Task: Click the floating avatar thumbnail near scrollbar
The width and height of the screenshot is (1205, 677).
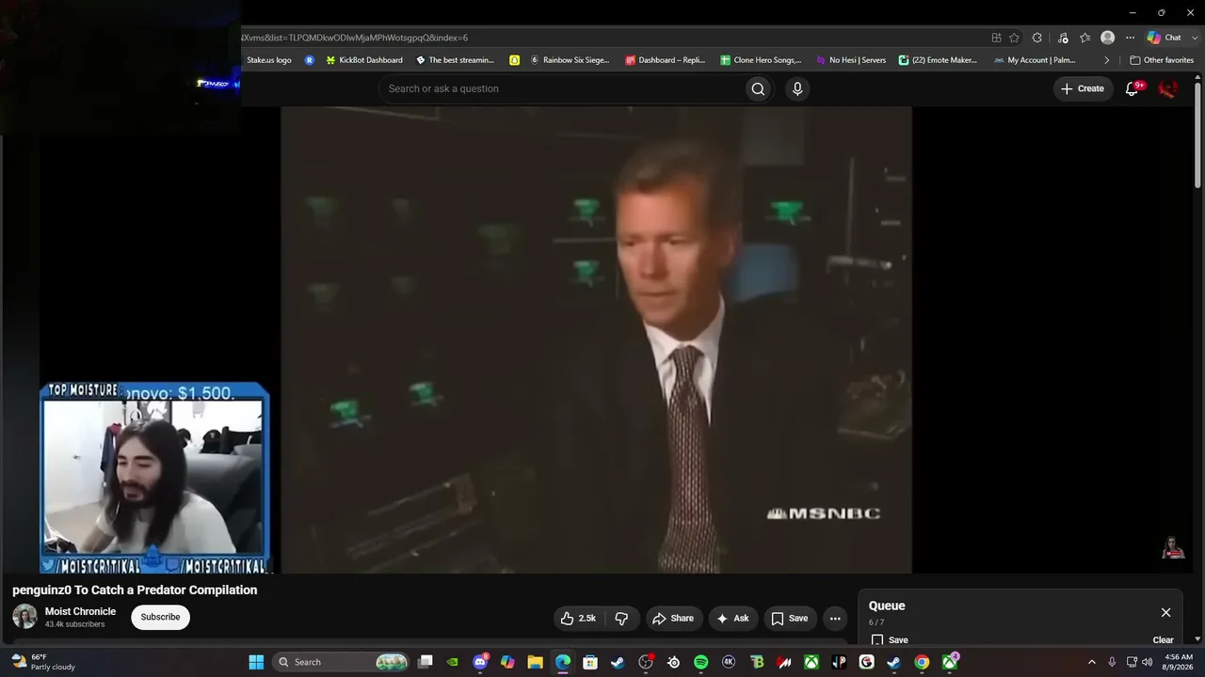Action: [1173, 547]
